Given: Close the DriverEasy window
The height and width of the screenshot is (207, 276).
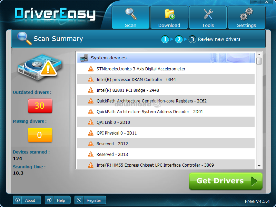Looking at the screenshot, I should 266,2.
